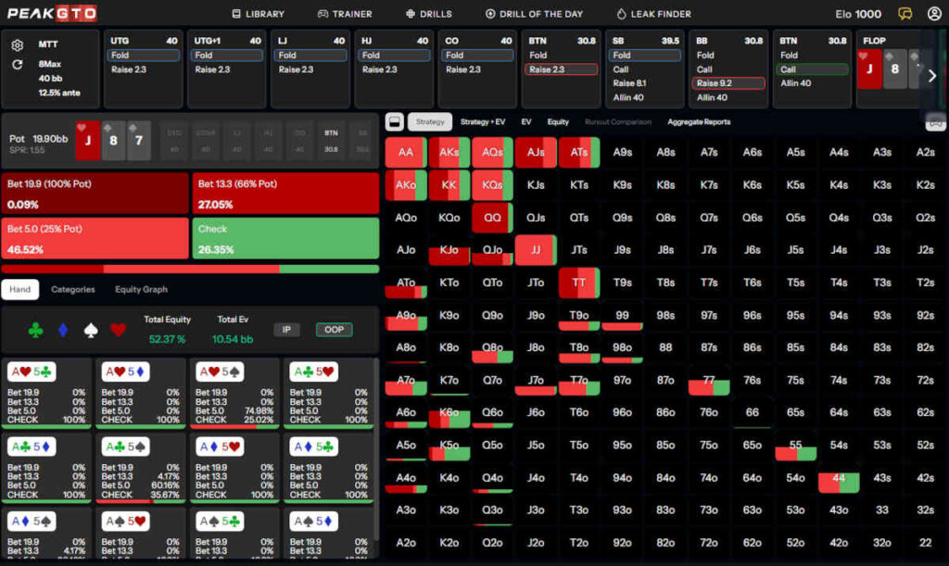949x566 pixels.
Task: Open the Drills menu
Action: (x=429, y=14)
